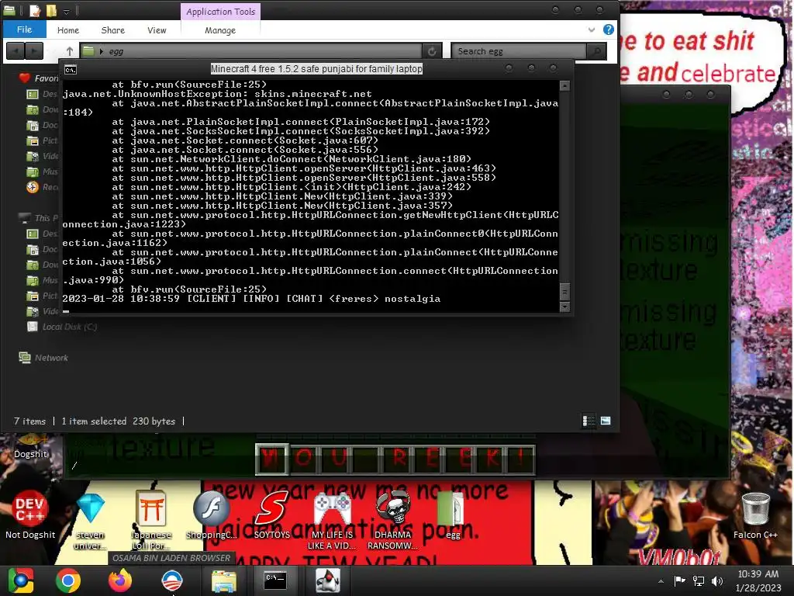Open Quick Access Toolbar customize dropdown
This screenshot has height=596, width=794.
(x=67, y=11)
